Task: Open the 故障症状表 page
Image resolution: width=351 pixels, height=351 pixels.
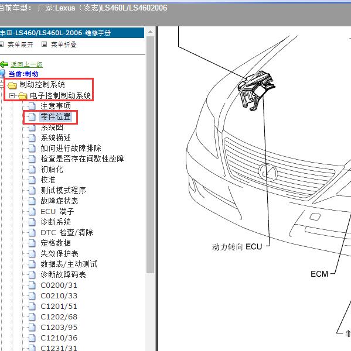Action: pyautogui.click(x=59, y=201)
